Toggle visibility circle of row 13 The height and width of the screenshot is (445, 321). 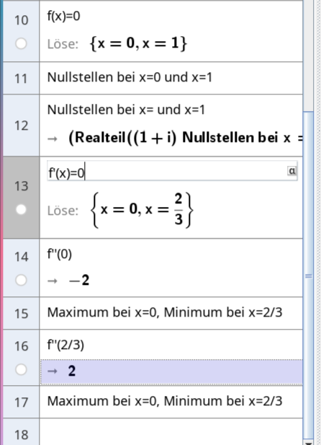point(21,209)
